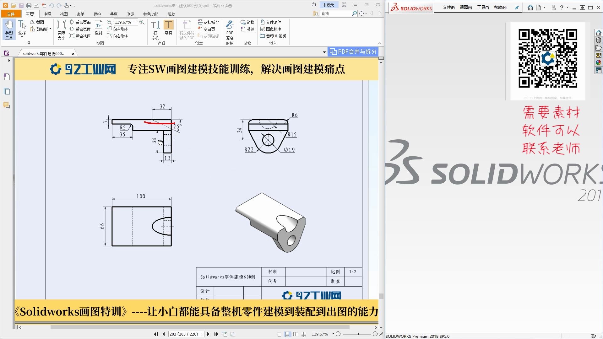The width and height of the screenshot is (603, 339).
Task: Click the ribbon zoom in magnifier
Action: 142,22
